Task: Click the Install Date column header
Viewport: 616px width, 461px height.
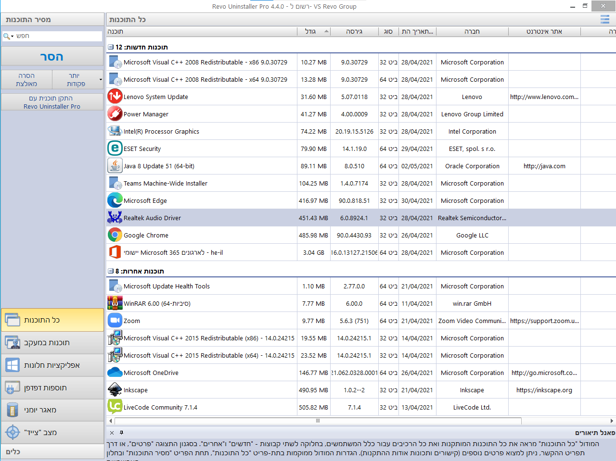Action: pos(418,31)
